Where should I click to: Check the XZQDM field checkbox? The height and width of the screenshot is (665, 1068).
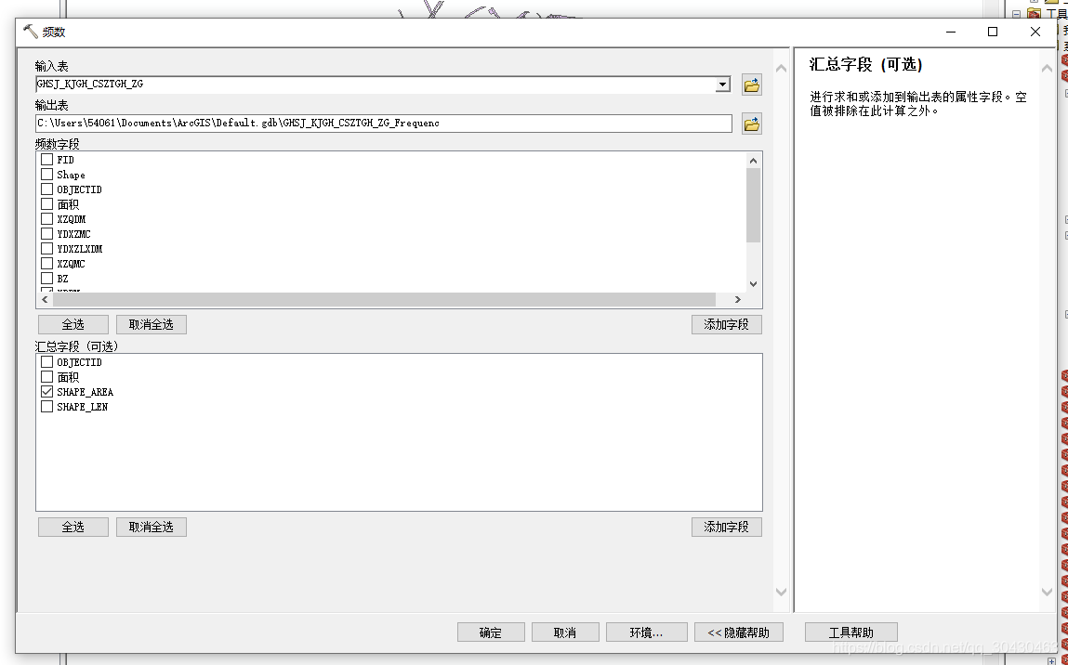pos(46,218)
